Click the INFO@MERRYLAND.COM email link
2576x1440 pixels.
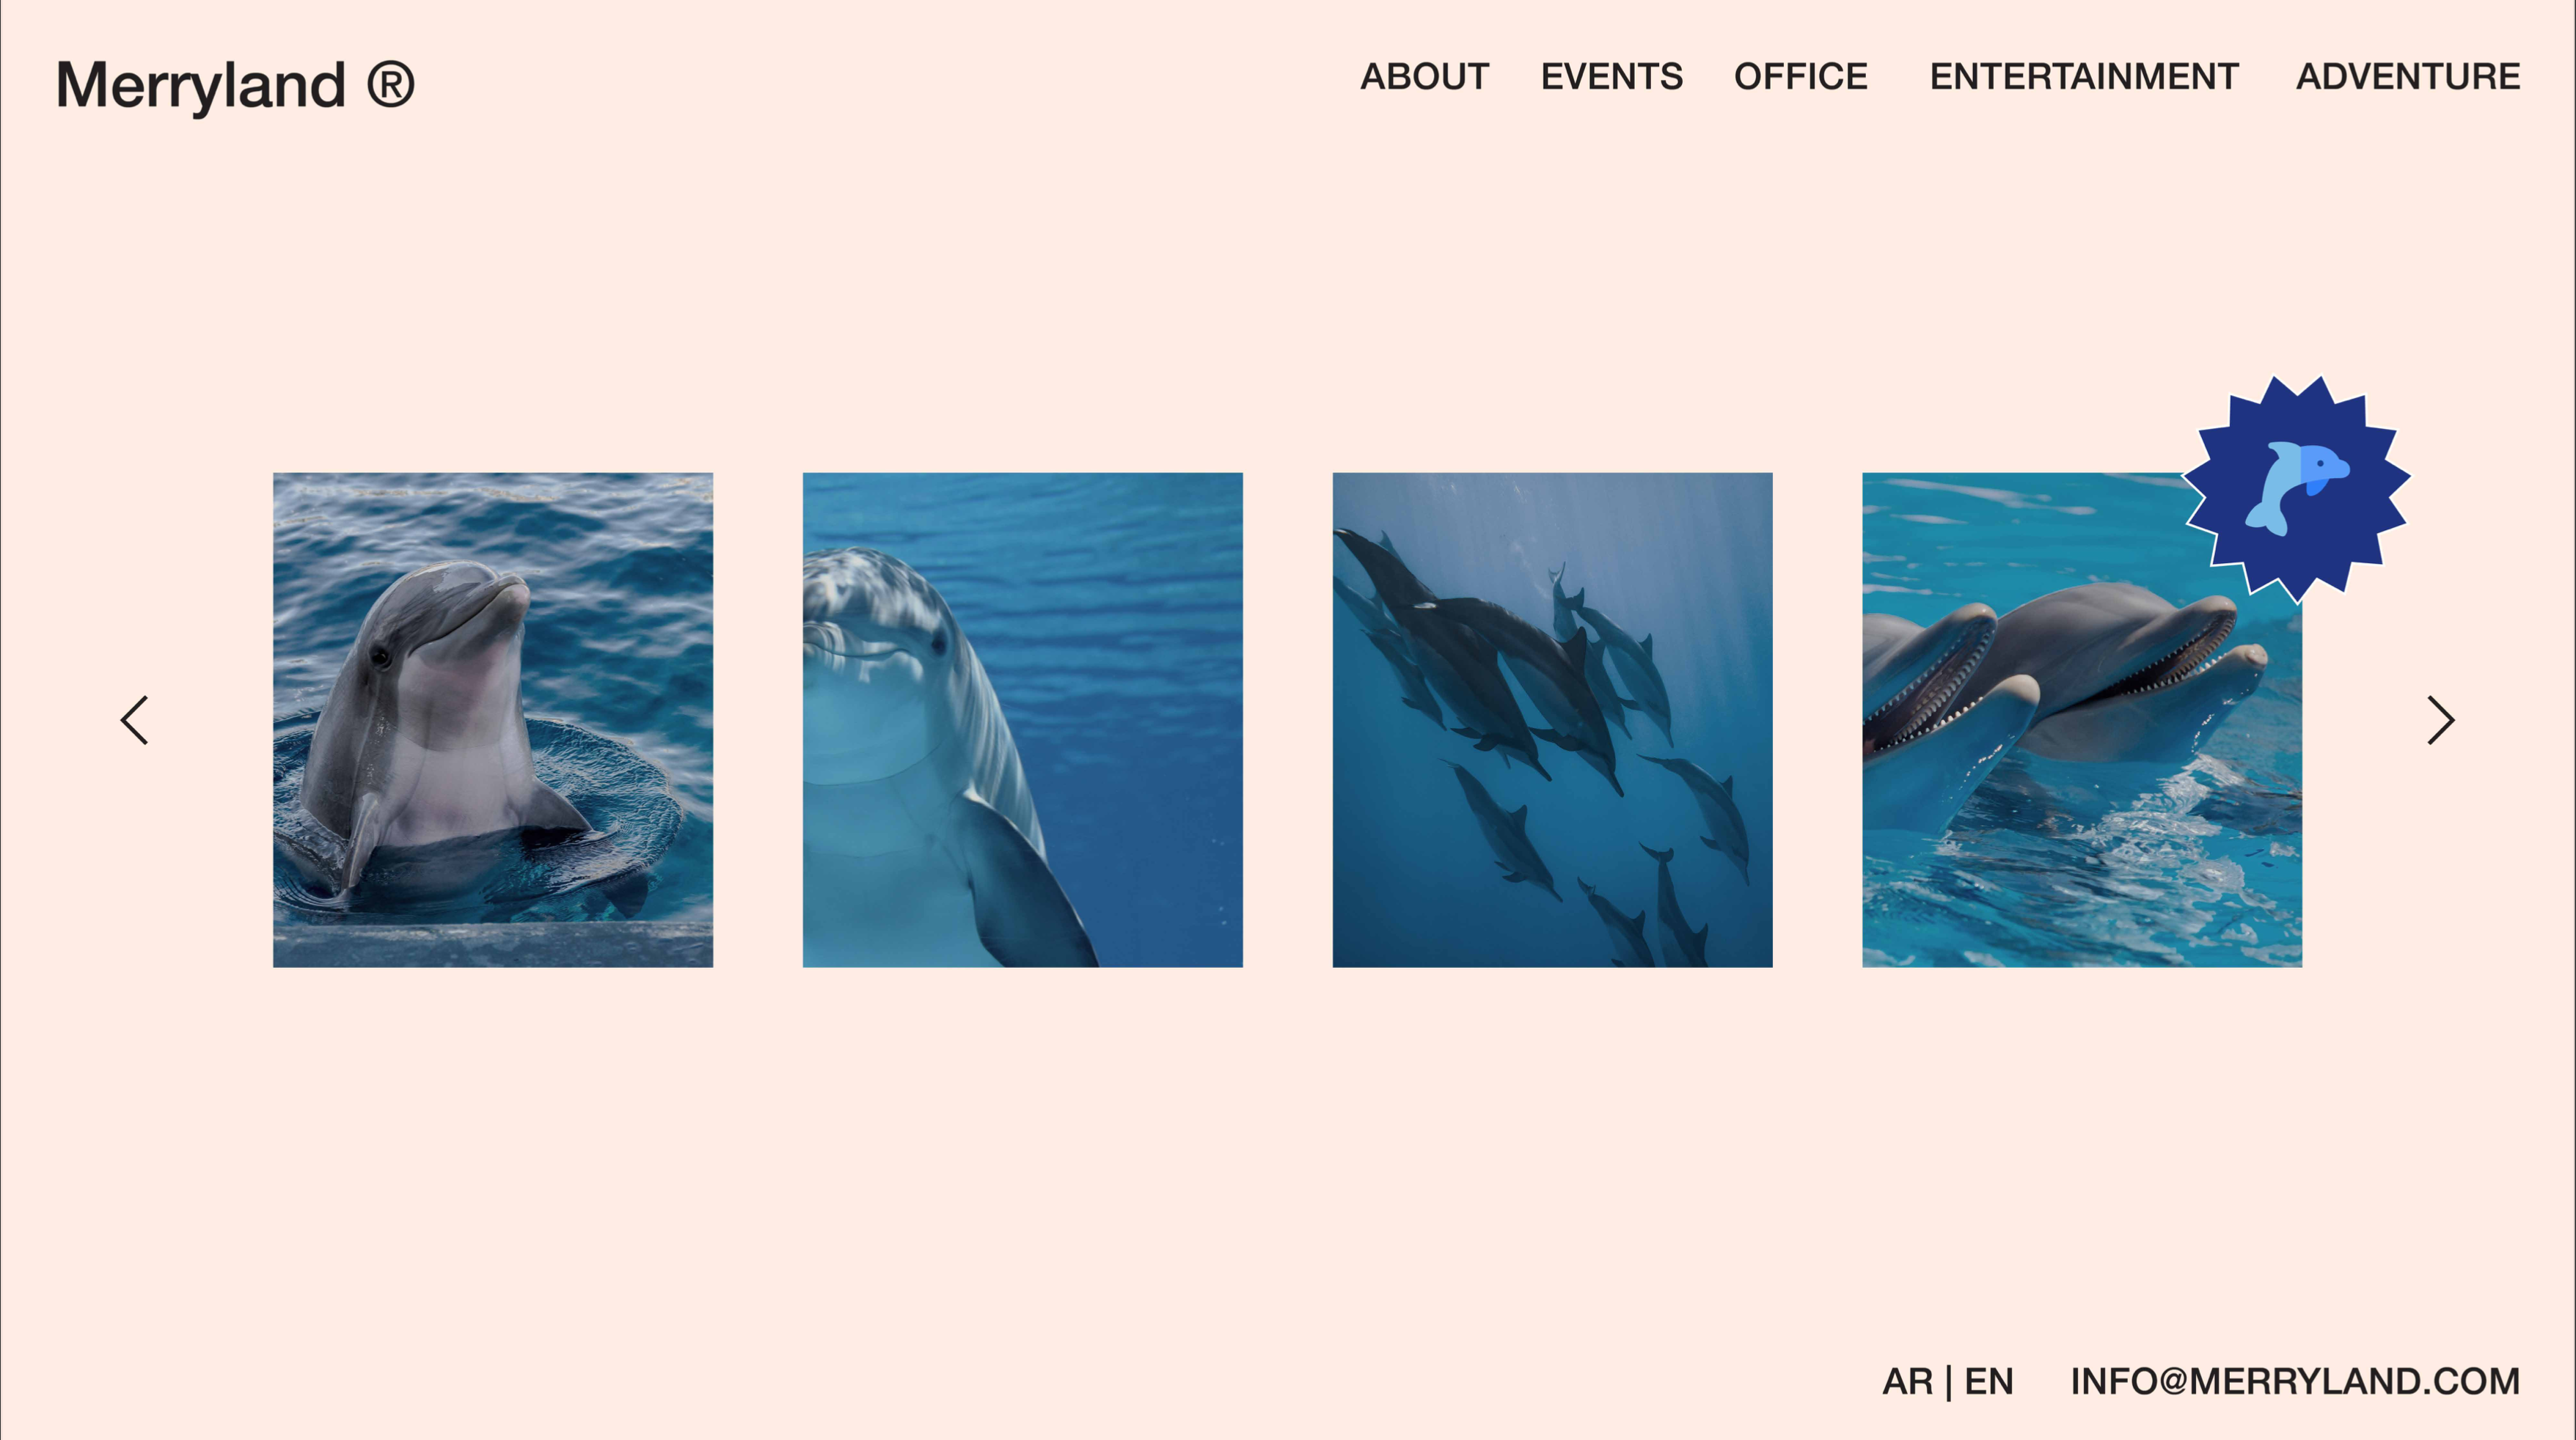pos(2295,1382)
